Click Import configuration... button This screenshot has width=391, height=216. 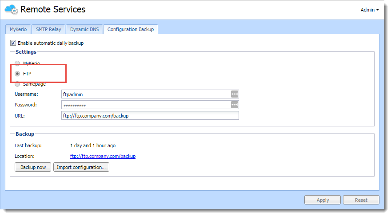[x=81, y=167]
